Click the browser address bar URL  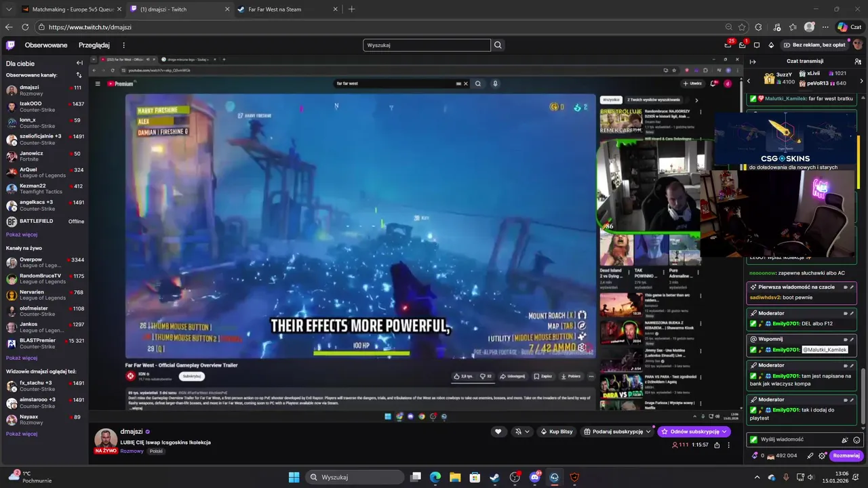coord(90,27)
